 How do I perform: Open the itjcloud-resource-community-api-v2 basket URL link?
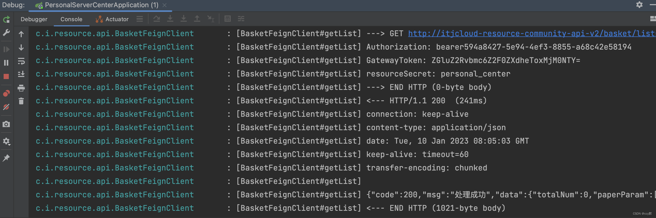[x=532, y=34]
